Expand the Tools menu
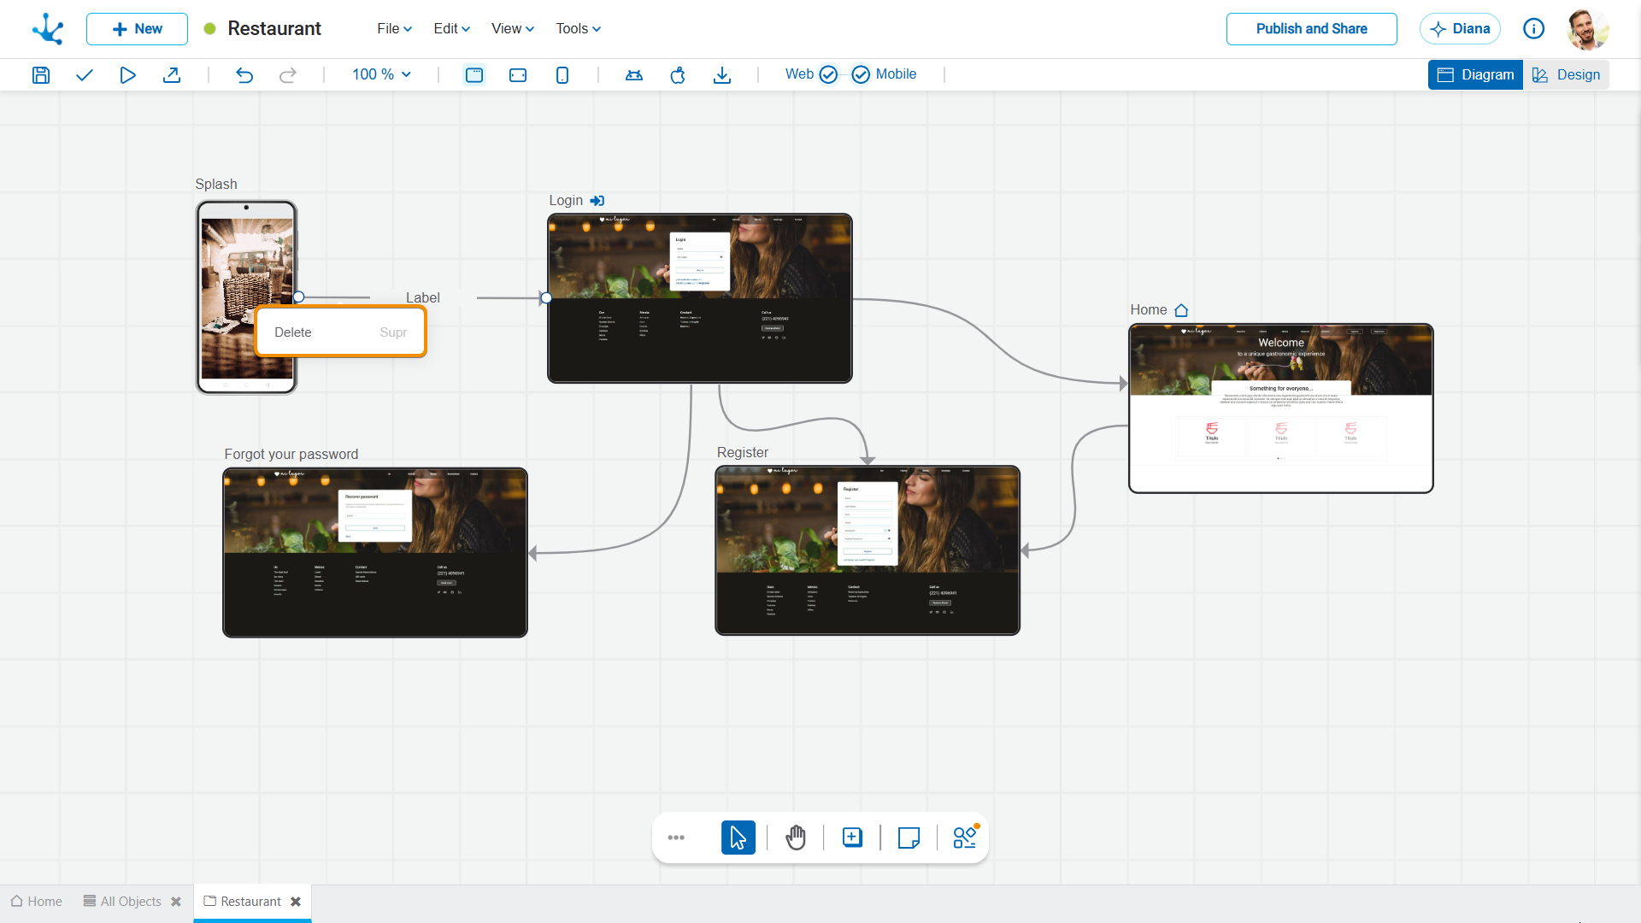 click(x=579, y=28)
